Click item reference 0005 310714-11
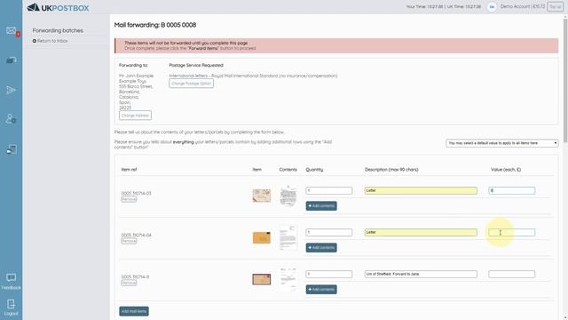The height and width of the screenshot is (320, 568). click(x=135, y=276)
